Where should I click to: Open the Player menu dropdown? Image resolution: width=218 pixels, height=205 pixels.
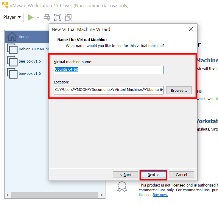click(12, 17)
